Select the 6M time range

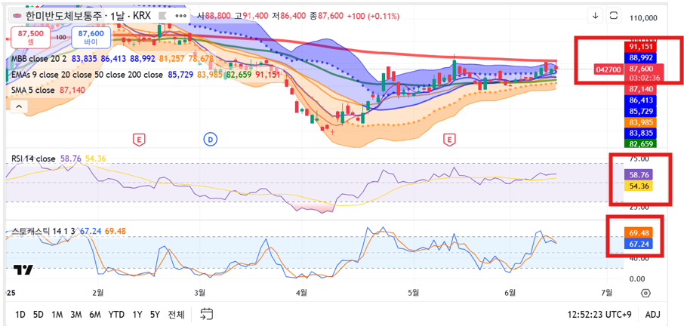(95, 314)
